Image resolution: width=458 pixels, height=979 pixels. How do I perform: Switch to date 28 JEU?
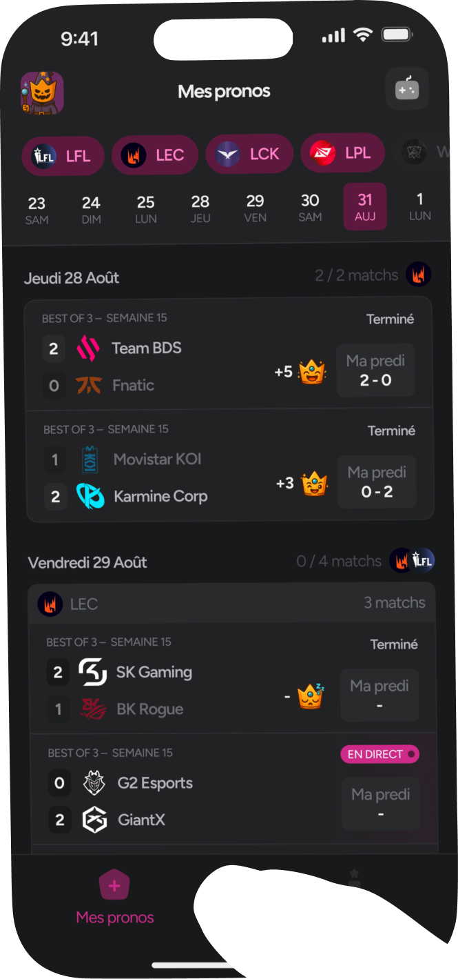200,209
